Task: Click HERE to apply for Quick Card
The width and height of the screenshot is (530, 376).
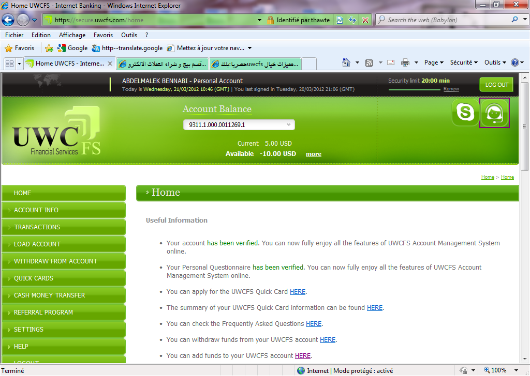Action: [298, 292]
